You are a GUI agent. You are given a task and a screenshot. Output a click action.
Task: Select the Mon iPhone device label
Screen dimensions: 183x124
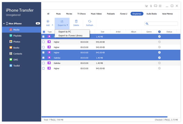point(15,24)
